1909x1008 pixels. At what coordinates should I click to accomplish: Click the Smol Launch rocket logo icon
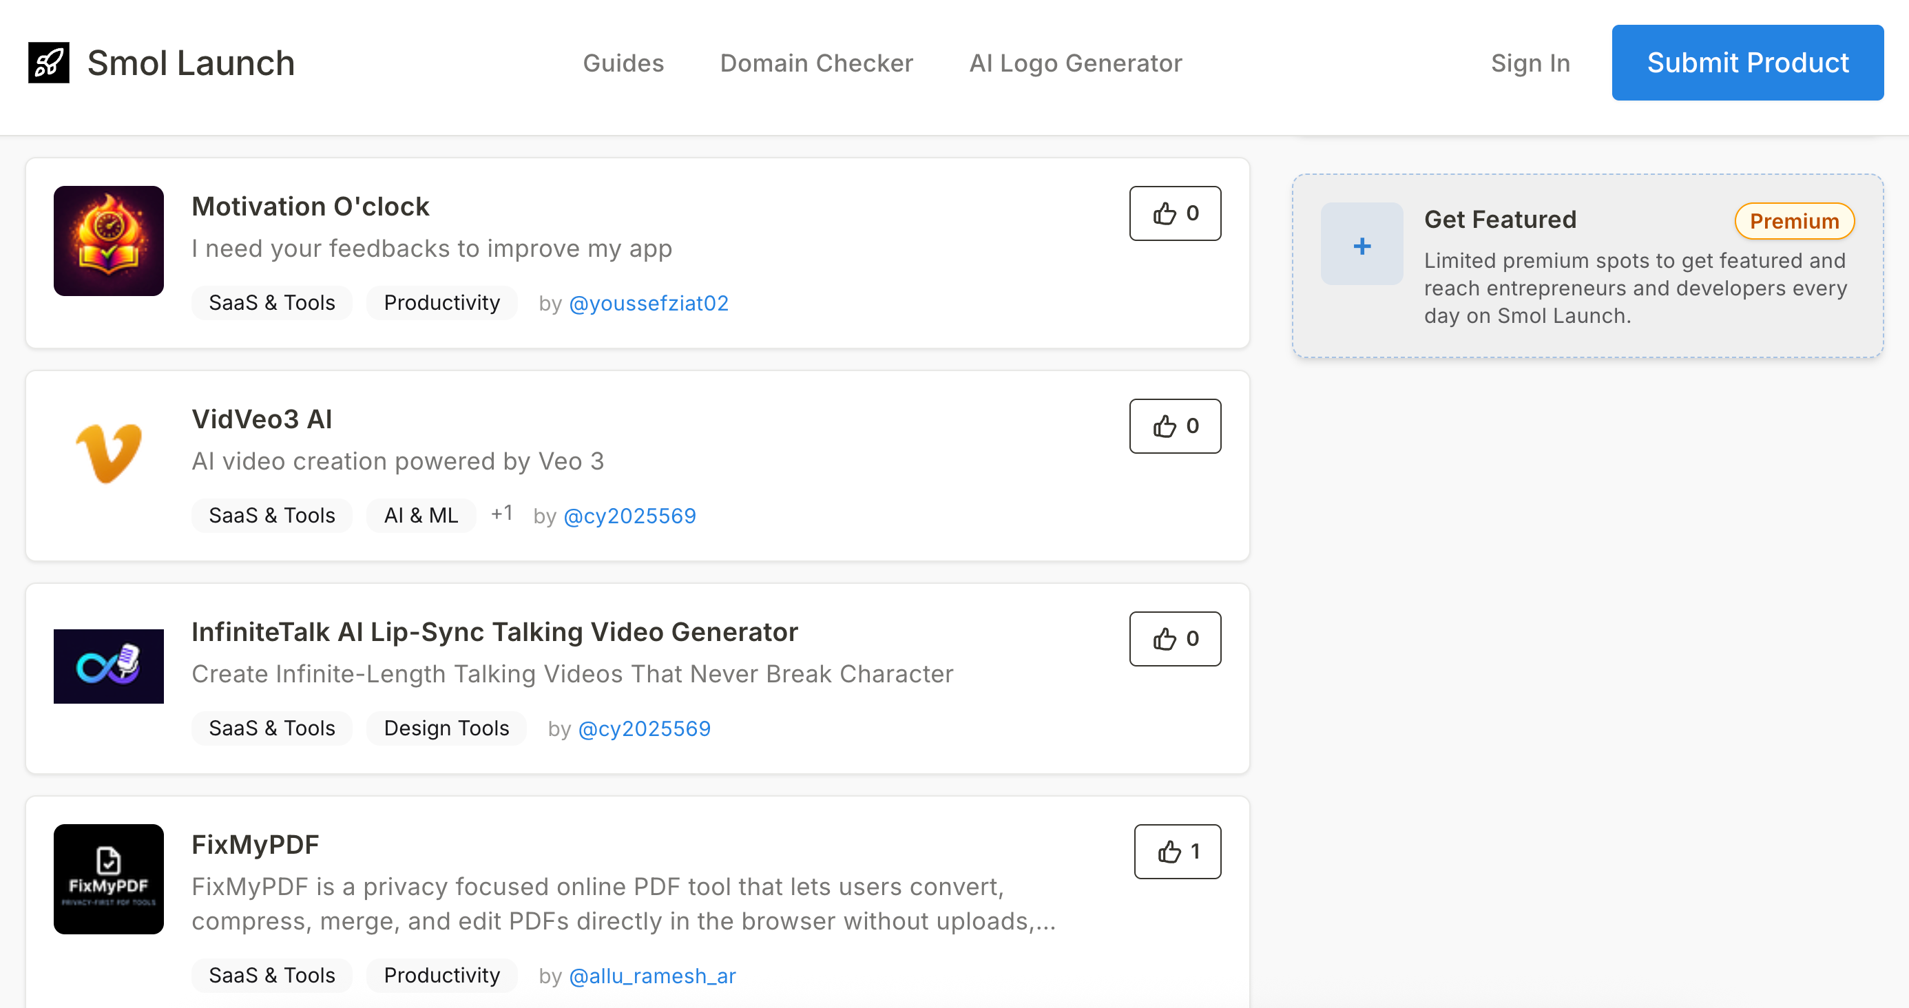(x=49, y=63)
